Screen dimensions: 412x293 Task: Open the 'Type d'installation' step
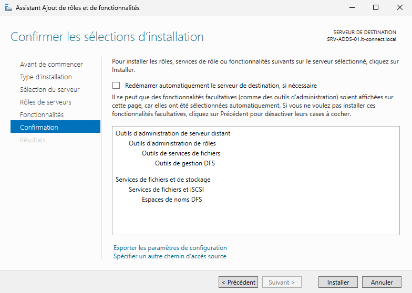coord(46,77)
